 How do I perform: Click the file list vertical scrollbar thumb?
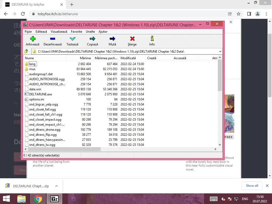coord(220,75)
